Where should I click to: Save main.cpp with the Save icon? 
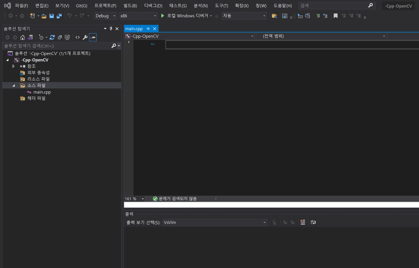pyautogui.click(x=52, y=16)
